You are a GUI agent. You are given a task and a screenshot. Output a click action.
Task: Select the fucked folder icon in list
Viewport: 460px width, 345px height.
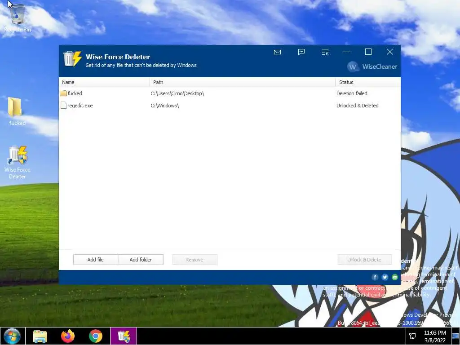tap(63, 93)
